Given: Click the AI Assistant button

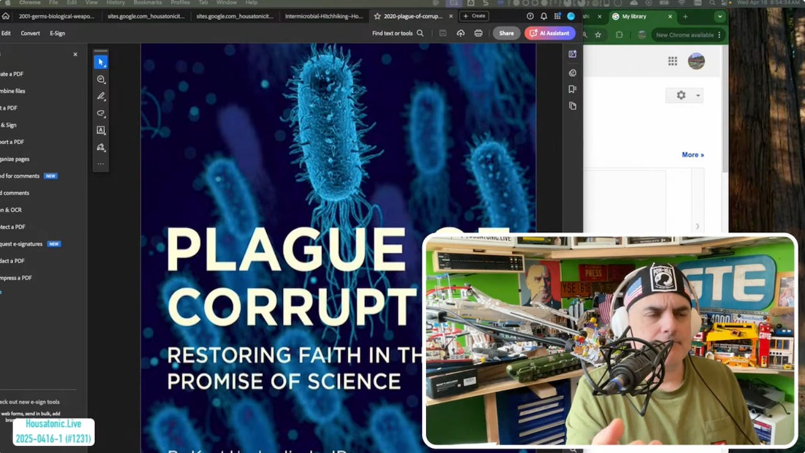Looking at the screenshot, I should pyautogui.click(x=550, y=33).
